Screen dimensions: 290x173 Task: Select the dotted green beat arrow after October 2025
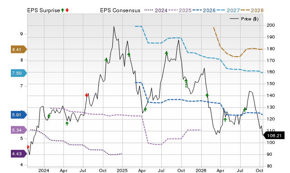[186, 83]
